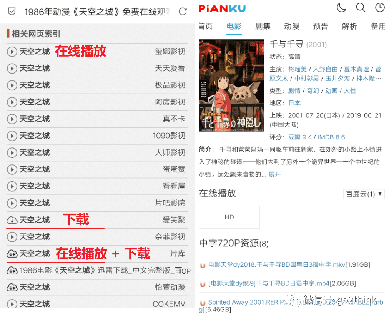This screenshot has height=318, width=389.
Task: Open search with the magnifier icon
Action: point(361,7)
